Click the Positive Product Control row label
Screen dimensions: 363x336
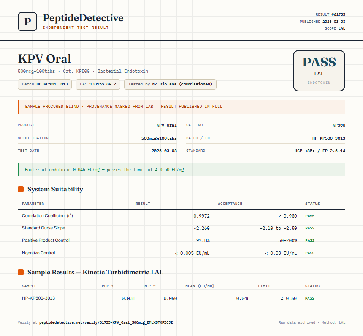coord(46,240)
